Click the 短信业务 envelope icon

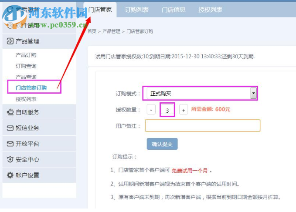coord(10,128)
